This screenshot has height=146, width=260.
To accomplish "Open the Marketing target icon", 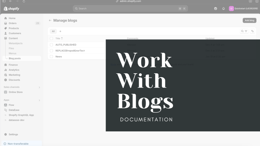I will (x=6, y=75).
